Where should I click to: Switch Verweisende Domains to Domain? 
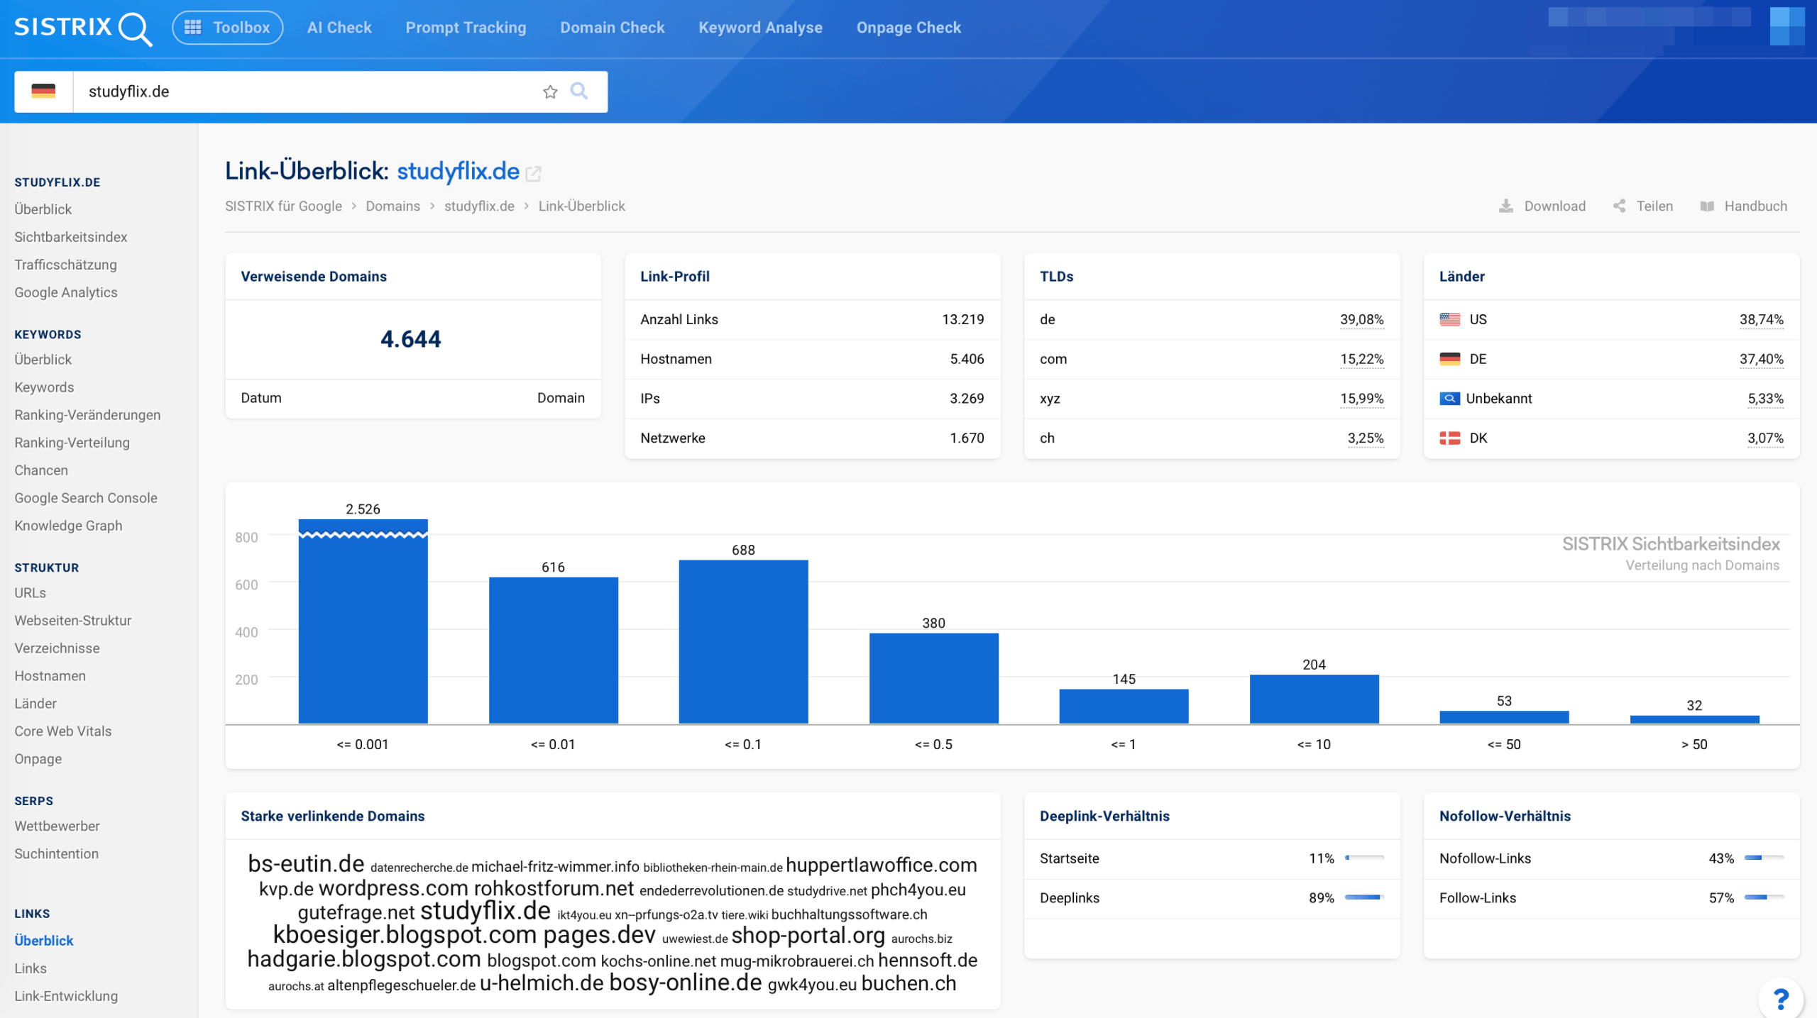(x=561, y=399)
